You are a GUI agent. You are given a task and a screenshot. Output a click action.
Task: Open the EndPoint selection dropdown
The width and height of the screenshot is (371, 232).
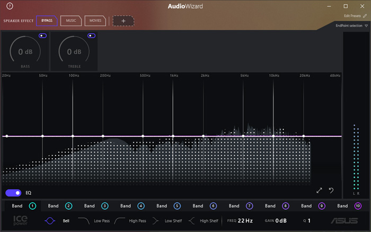[x=351, y=25]
